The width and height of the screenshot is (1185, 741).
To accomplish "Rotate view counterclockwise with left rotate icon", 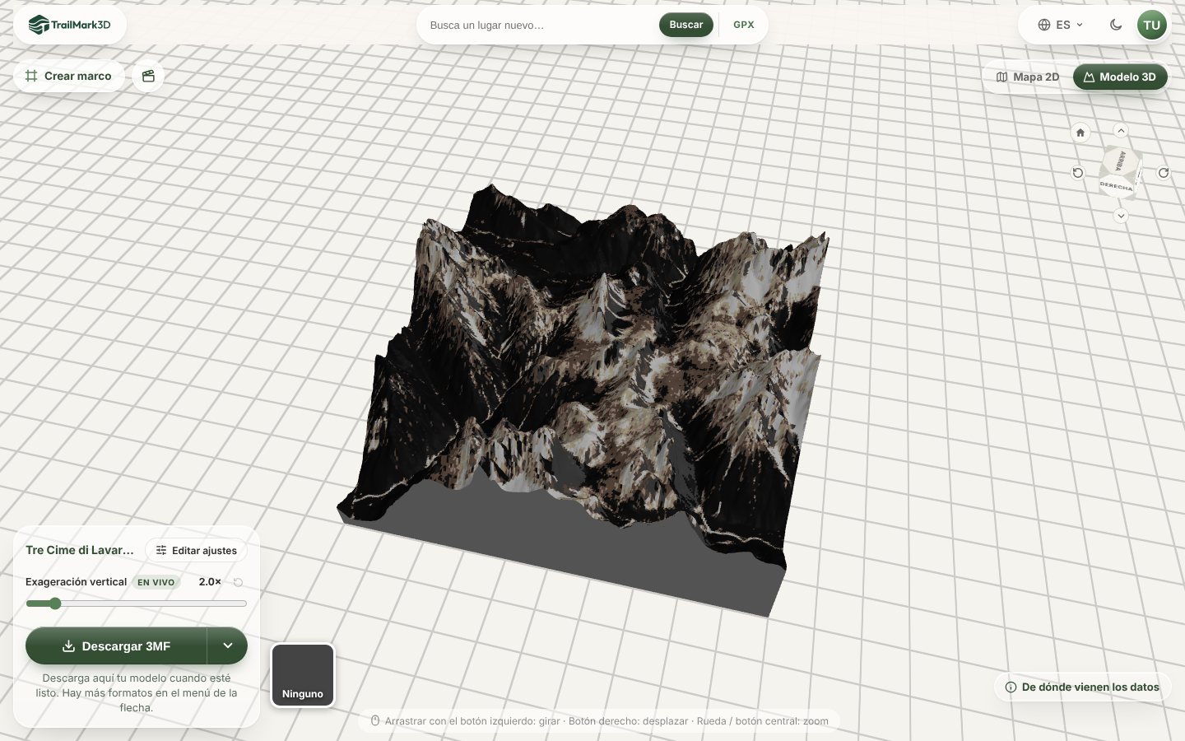I will pyautogui.click(x=1078, y=173).
